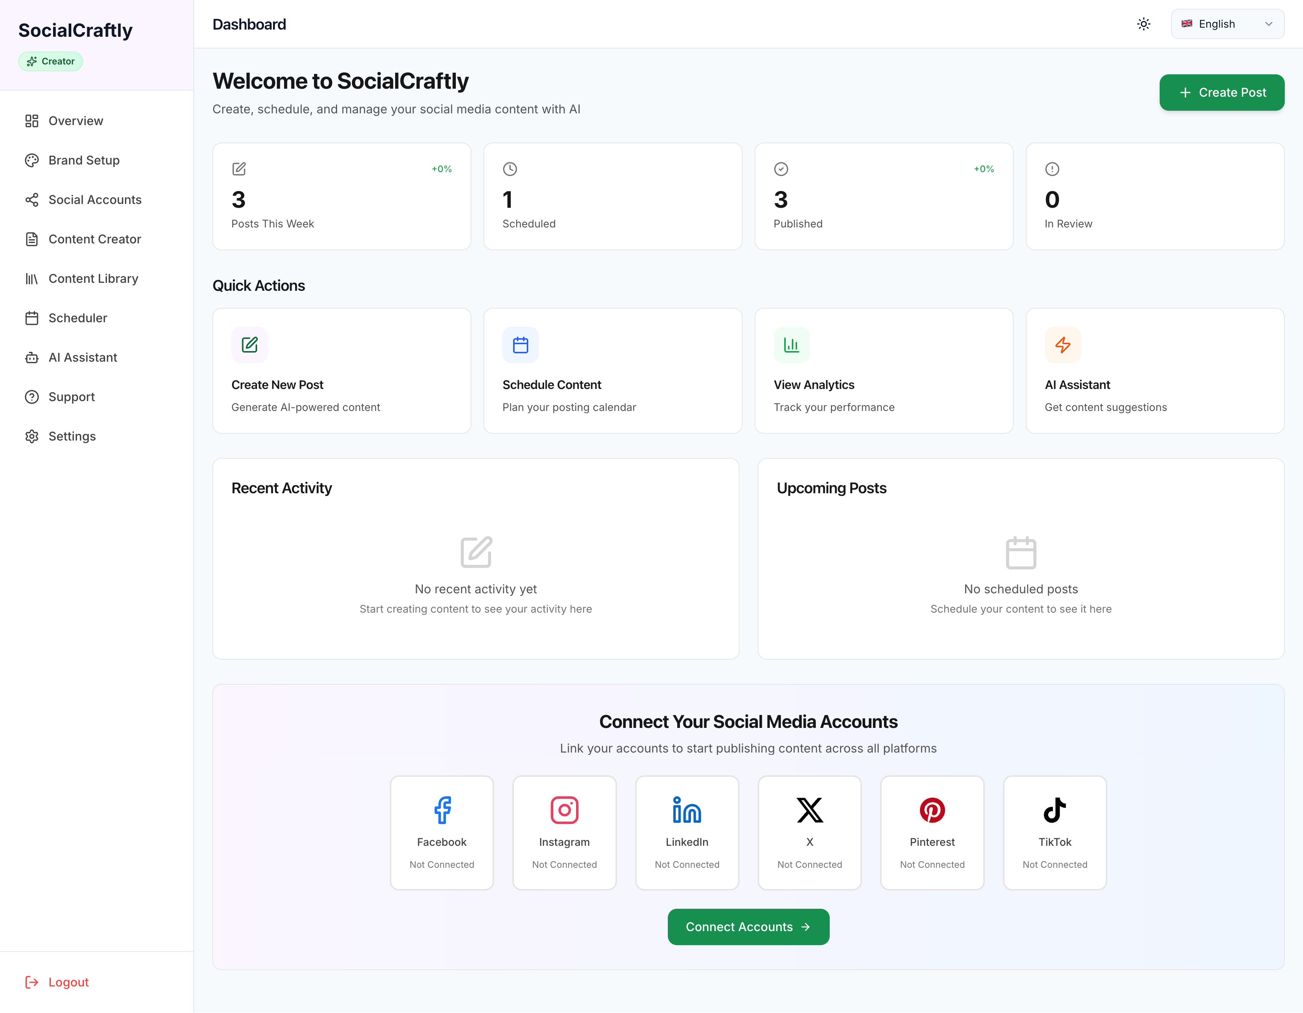This screenshot has width=1303, height=1013.
Task: Open the English language dropdown
Action: tap(1227, 25)
